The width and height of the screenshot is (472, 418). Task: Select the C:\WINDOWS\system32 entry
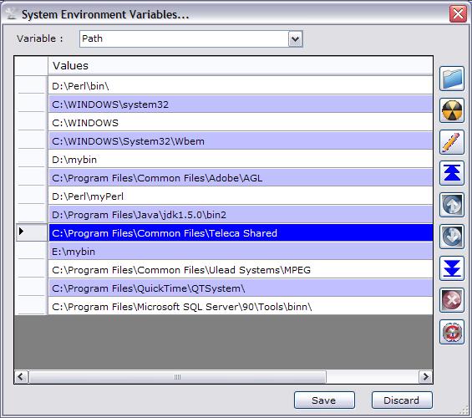point(241,104)
